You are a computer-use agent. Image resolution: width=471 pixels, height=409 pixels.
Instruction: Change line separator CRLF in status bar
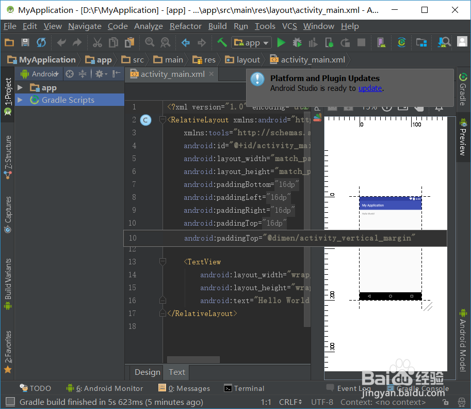point(290,402)
